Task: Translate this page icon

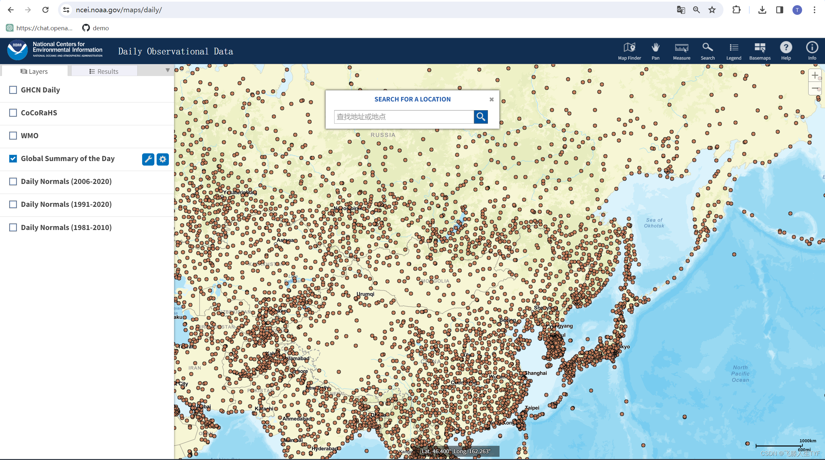Action: click(x=681, y=10)
